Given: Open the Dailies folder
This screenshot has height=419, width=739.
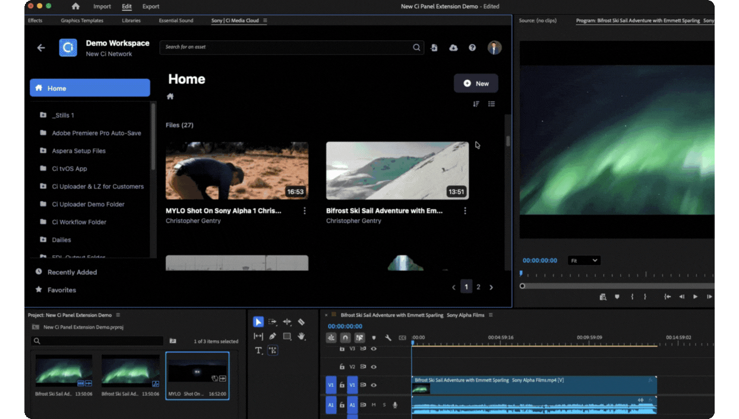Looking at the screenshot, I should 61,240.
